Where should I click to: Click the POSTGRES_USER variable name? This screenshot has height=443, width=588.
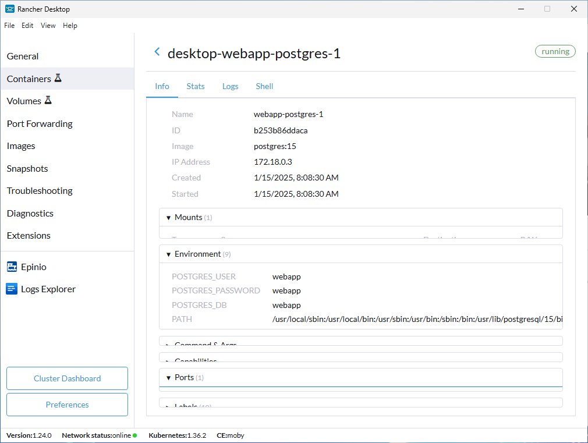click(x=204, y=277)
